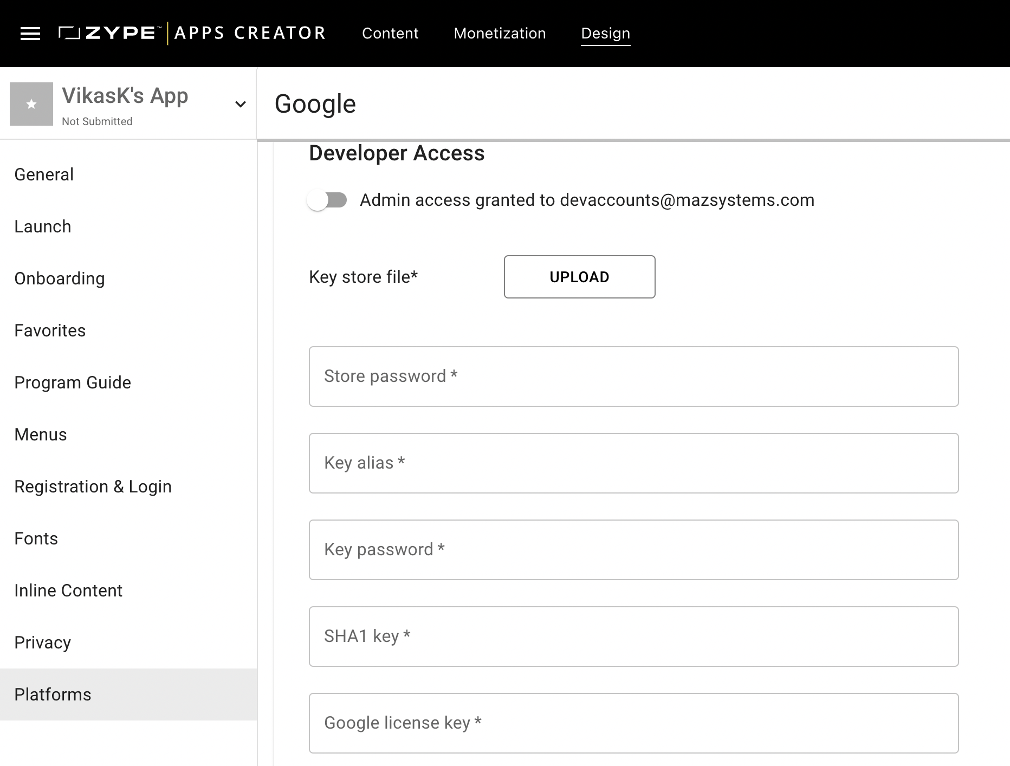This screenshot has width=1010, height=766.
Task: Toggle Admin access granted switch
Action: click(327, 200)
